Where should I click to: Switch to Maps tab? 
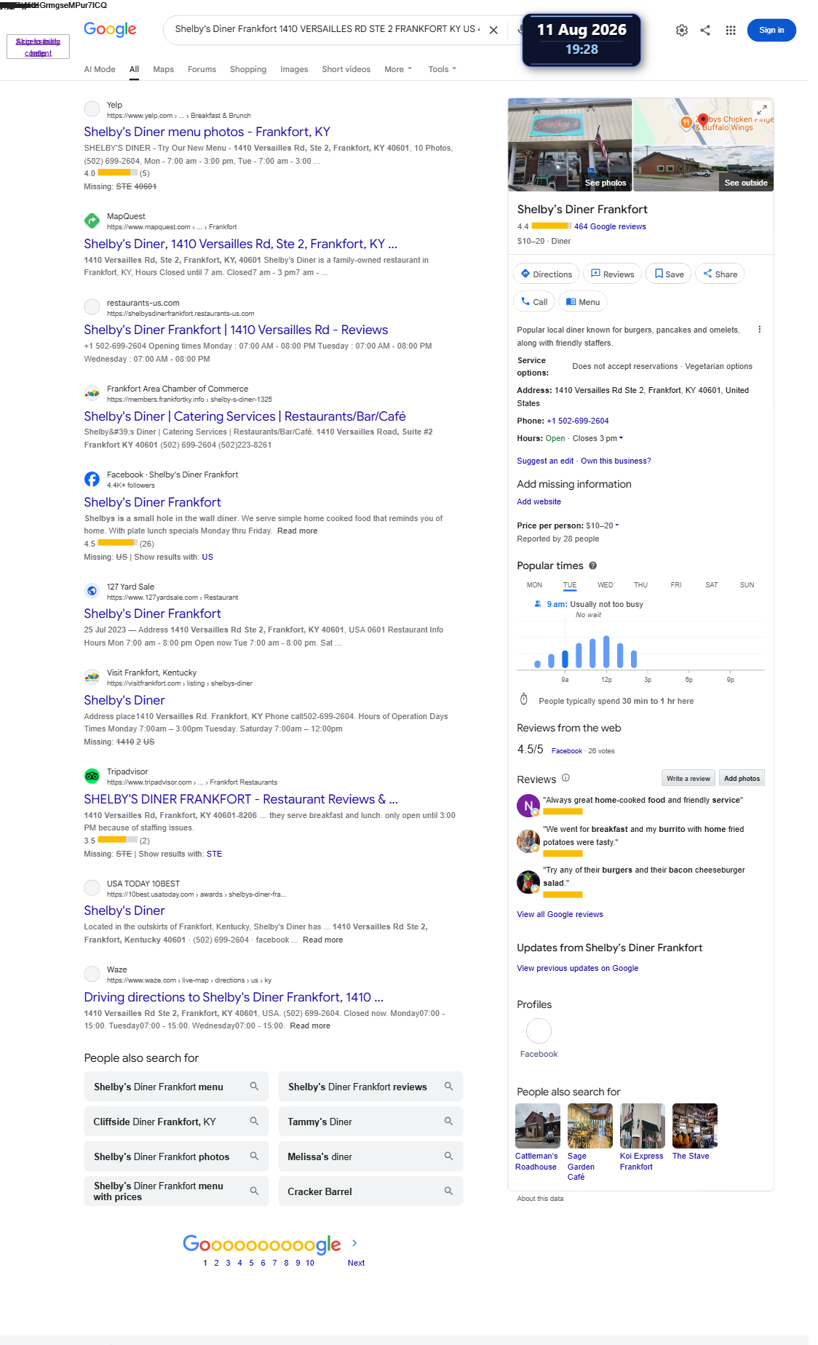(163, 69)
